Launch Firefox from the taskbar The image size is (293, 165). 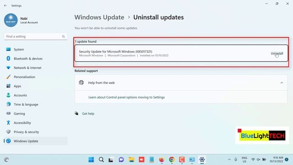(x=162, y=159)
